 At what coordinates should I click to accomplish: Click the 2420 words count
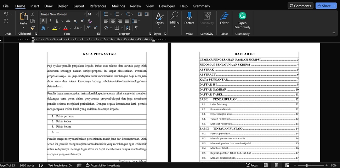point(27,165)
